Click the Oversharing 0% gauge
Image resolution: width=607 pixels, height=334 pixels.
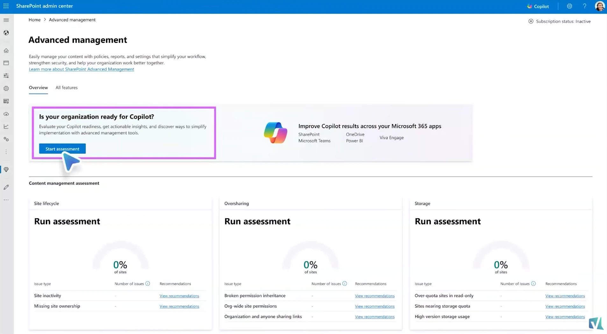pyautogui.click(x=311, y=257)
